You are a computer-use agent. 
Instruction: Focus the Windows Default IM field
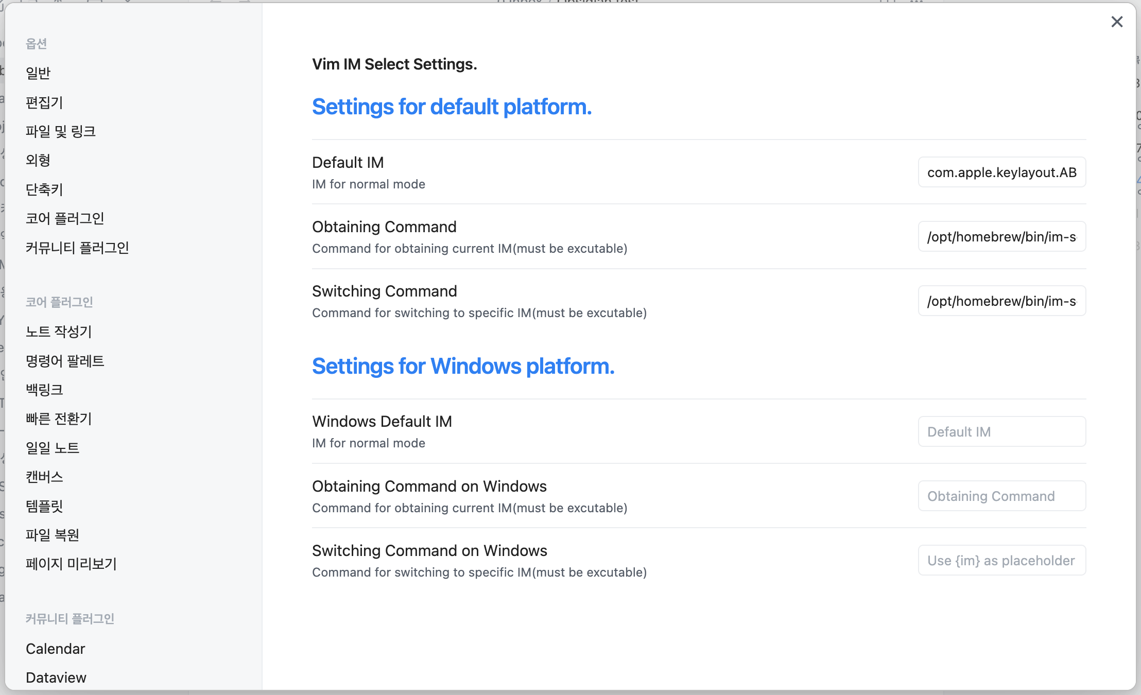pyautogui.click(x=1001, y=431)
